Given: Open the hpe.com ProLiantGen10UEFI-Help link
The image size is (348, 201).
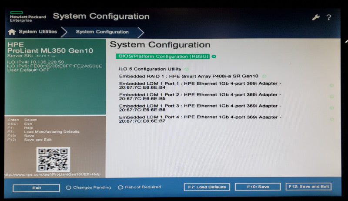Looking at the screenshot, I should click(52, 174).
